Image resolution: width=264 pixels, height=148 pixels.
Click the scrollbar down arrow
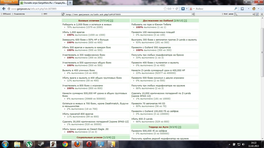(x=262, y=139)
